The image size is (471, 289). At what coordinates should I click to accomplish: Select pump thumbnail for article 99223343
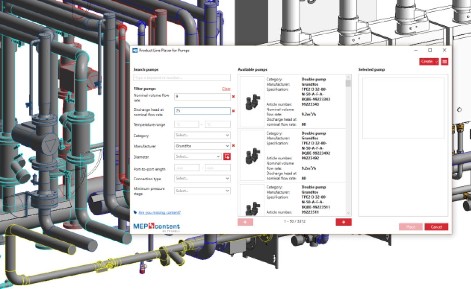[x=252, y=102]
